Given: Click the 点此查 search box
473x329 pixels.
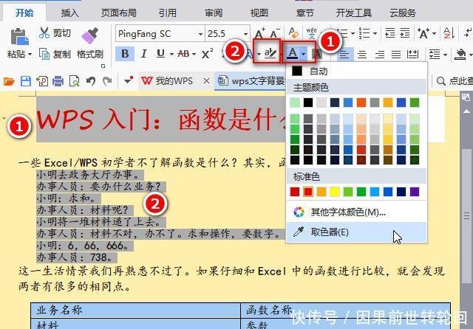Looking at the screenshot, I should click(x=454, y=81).
